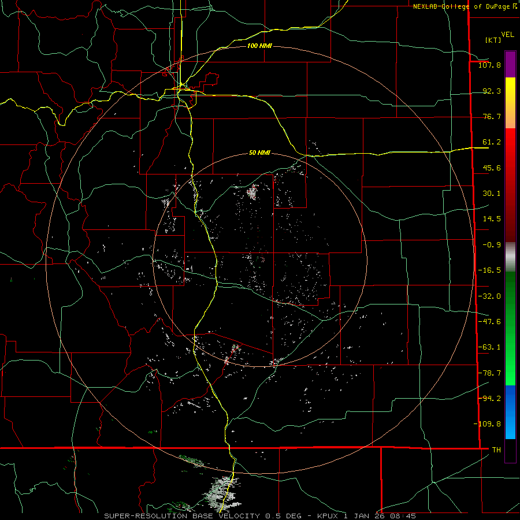Click the 100 NMI range ring label
The image size is (520, 520).
259,46
